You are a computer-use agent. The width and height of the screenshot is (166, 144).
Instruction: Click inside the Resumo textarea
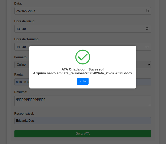(x=83, y=101)
